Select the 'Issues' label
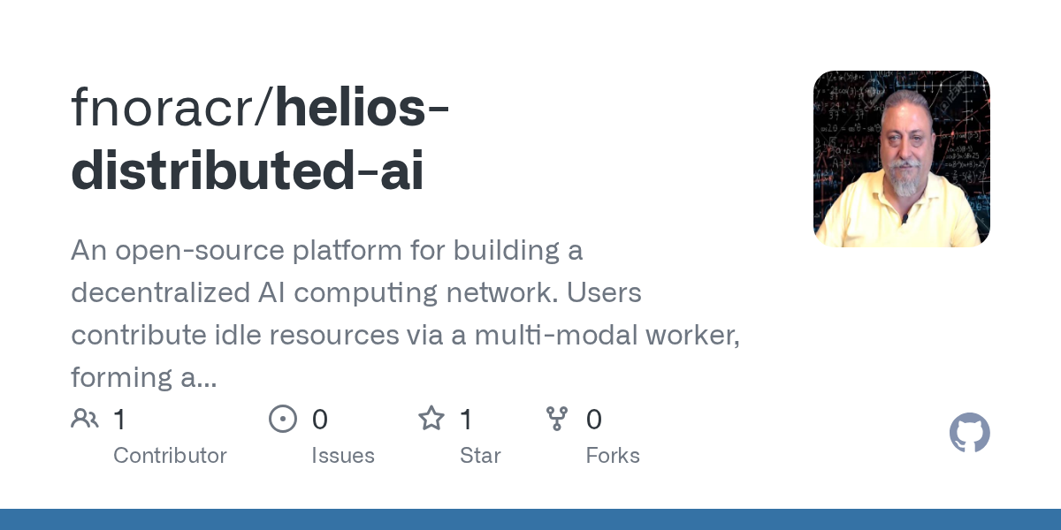This screenshot has width=1061, height=530. 343,456
